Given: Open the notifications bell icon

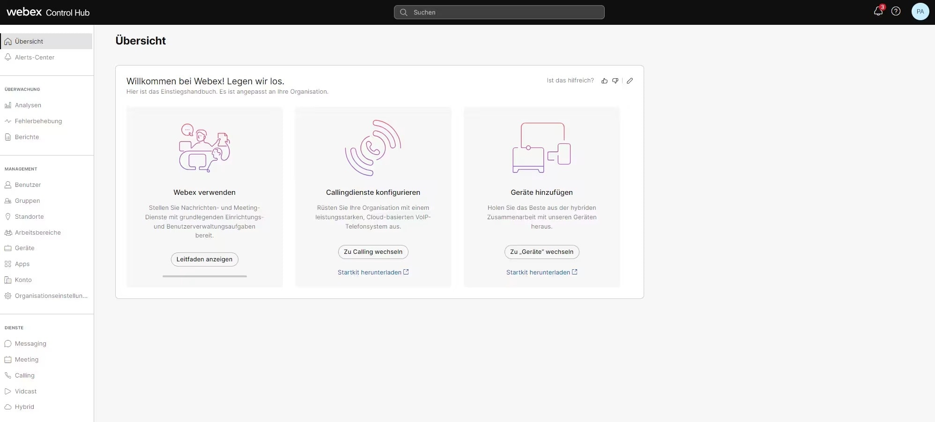Looking at the screenshot, I should 878,12.
